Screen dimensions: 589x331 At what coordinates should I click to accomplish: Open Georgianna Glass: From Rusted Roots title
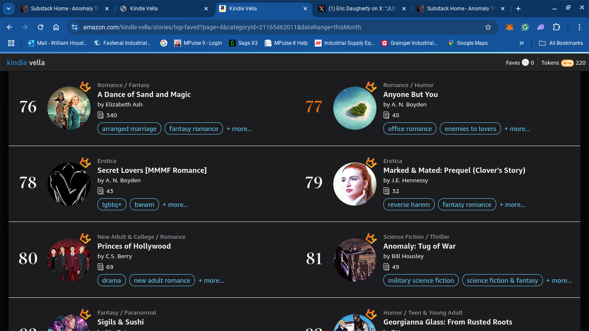click(x=448, y=322)
